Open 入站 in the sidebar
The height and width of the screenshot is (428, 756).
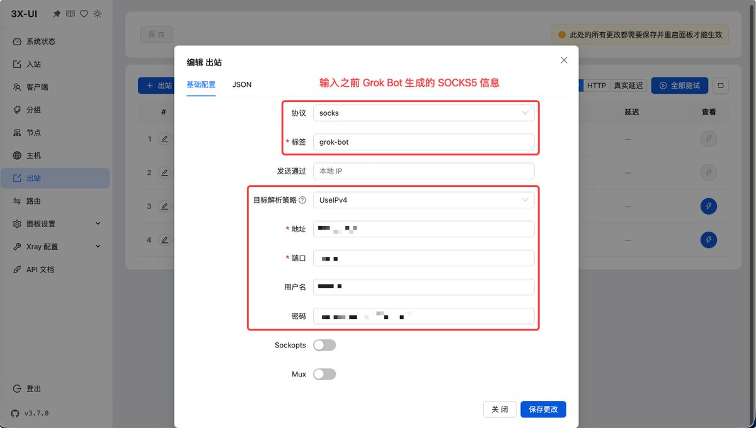click(x=56, y=64)
